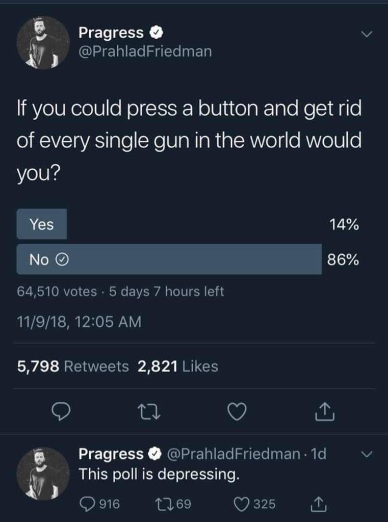
Task: Open the main tweet options chevron
Action: click(x=367, y=34)
